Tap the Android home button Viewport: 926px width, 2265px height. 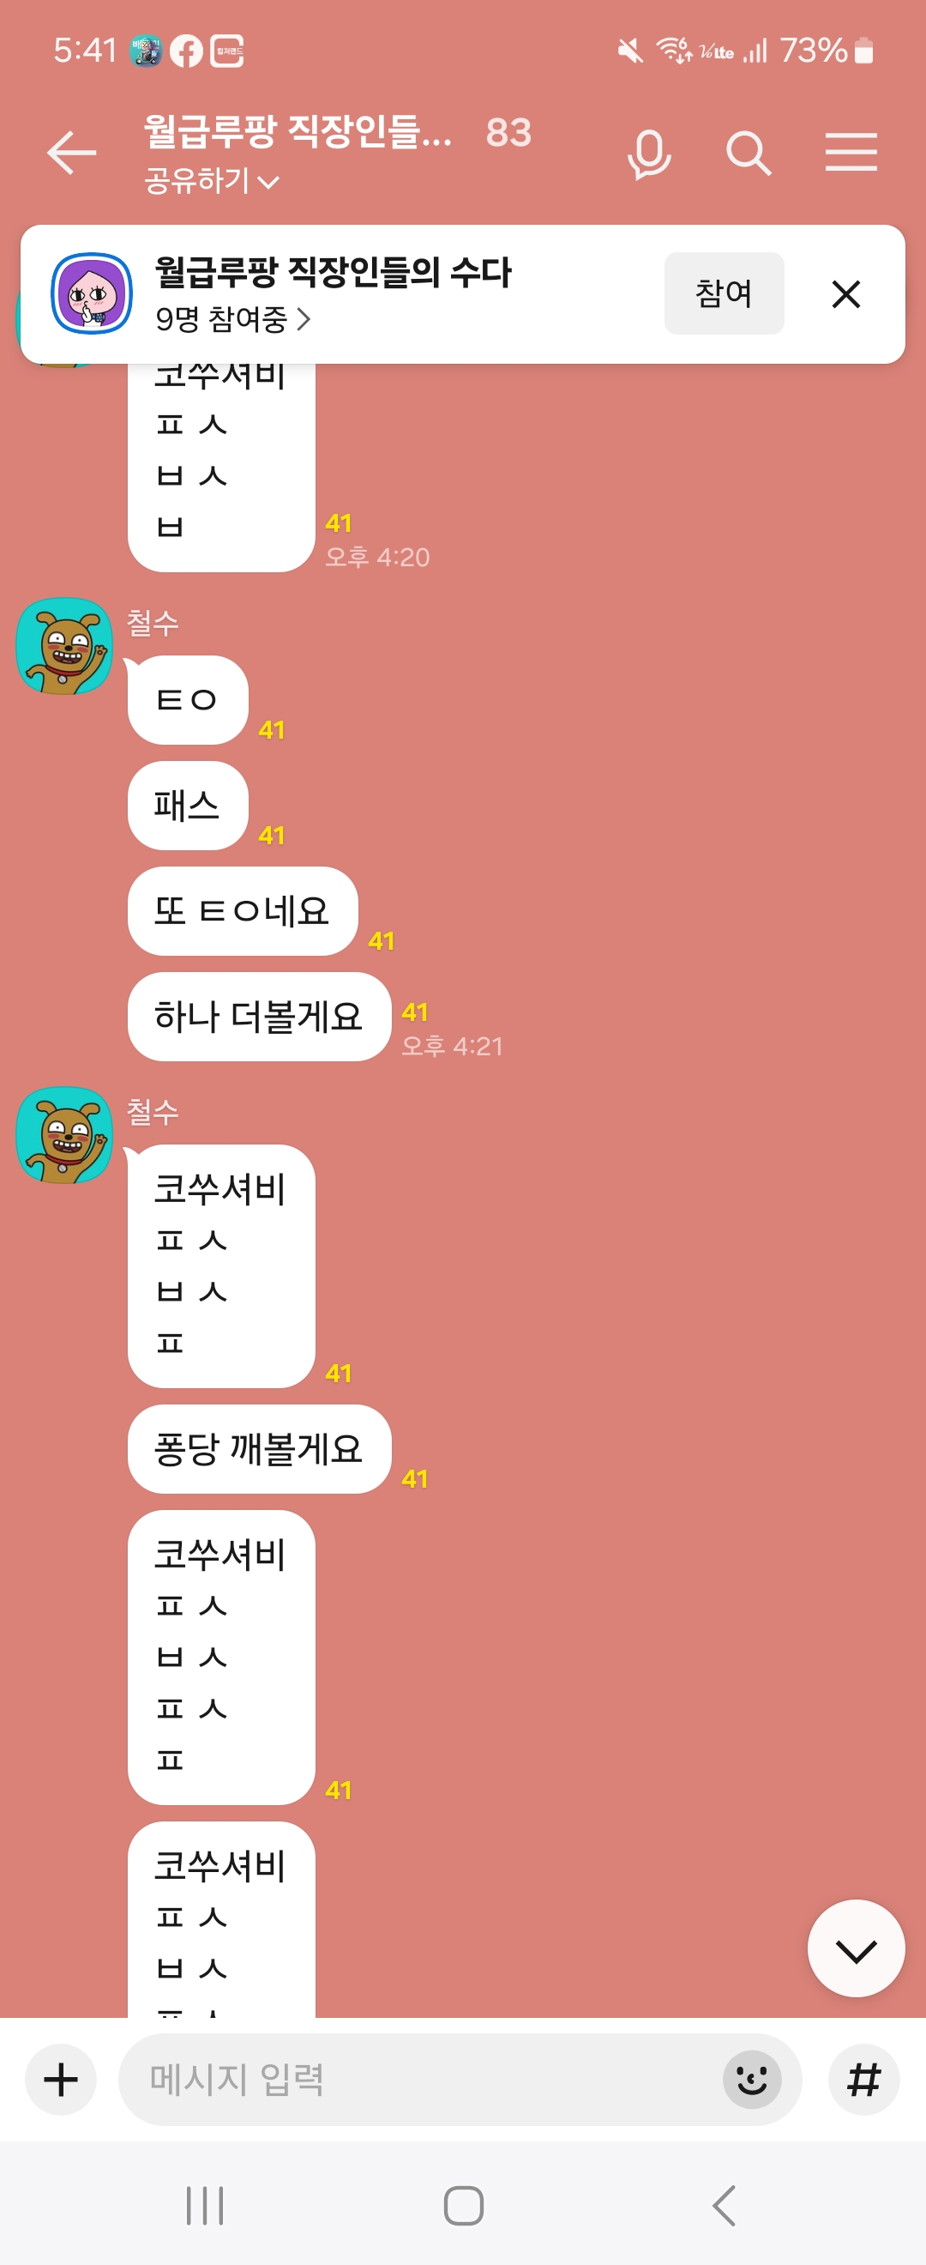(463, 2206)
